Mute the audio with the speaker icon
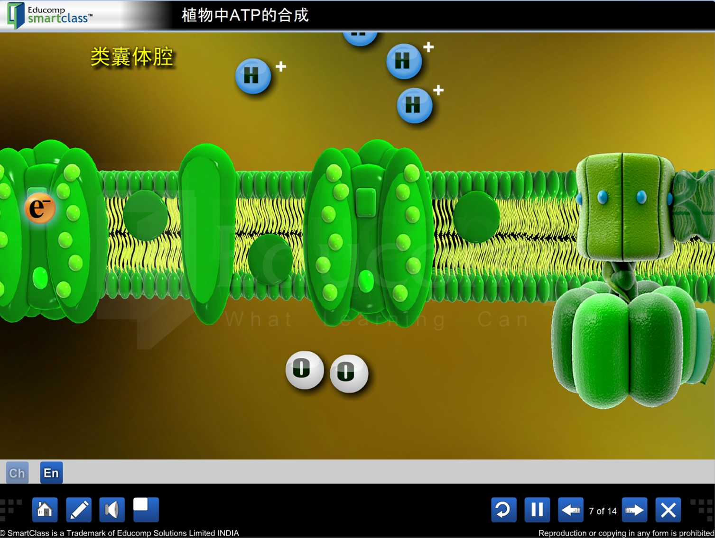Screen dimensions: 715x538 (x=112, y=510)
